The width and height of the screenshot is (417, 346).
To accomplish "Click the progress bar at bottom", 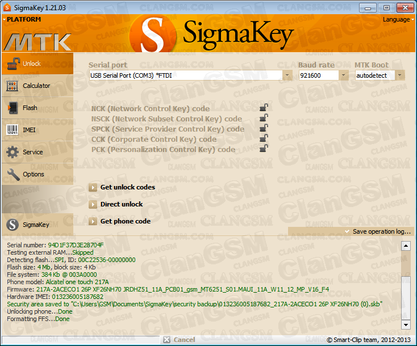I will click(81, 340).
